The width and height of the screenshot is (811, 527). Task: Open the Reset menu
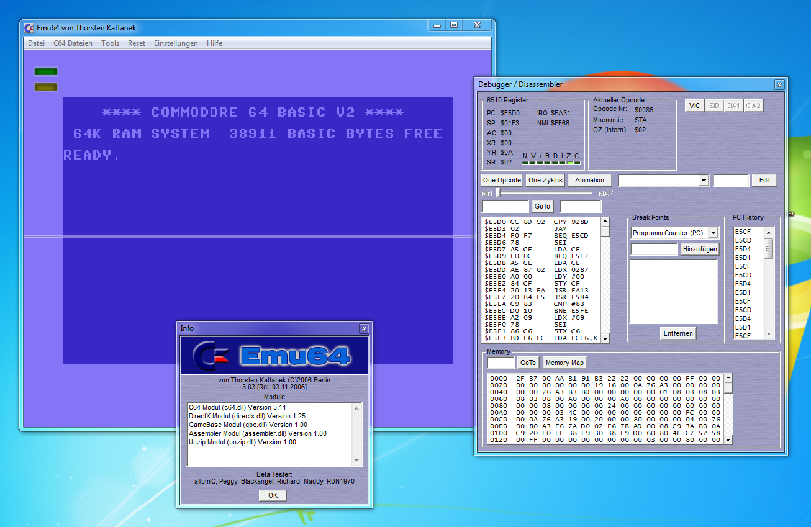(x=137, y=43)
